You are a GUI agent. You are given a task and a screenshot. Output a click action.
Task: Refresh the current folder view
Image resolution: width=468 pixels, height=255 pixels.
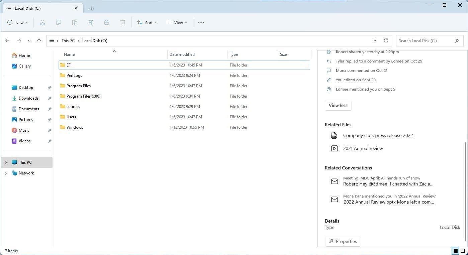[x=386, y=40]
